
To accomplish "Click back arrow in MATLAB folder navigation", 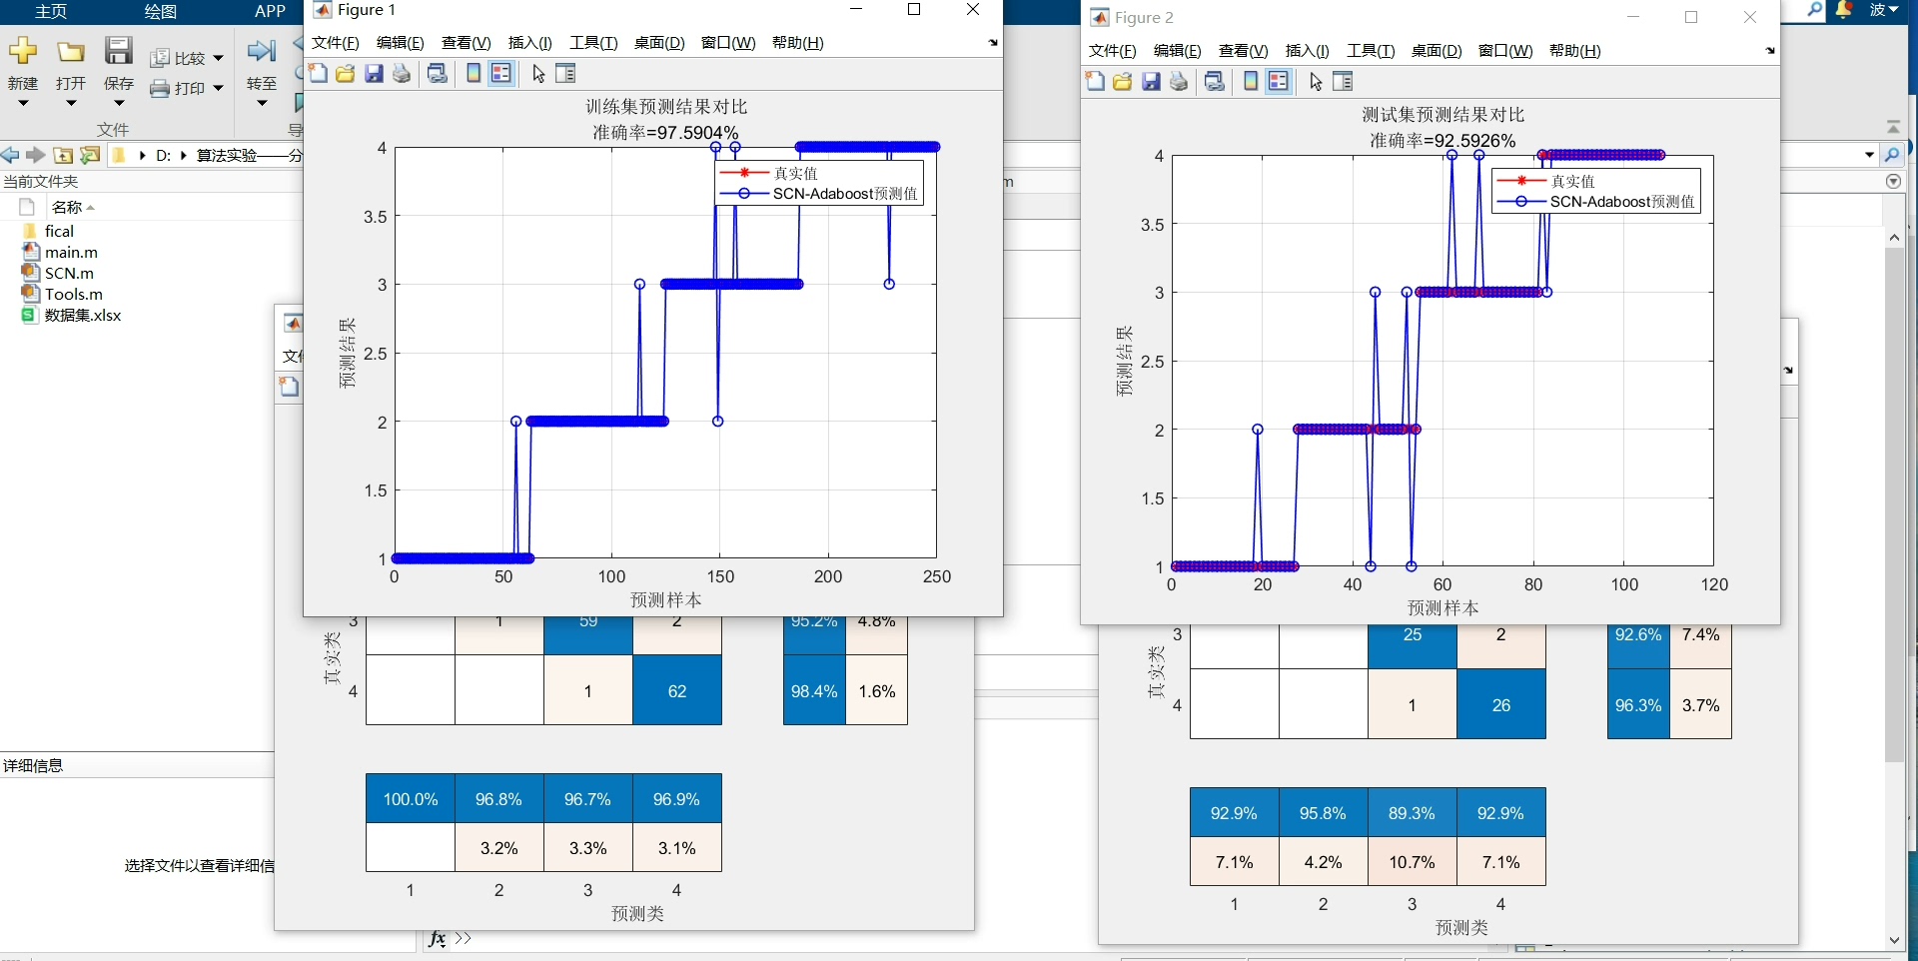I will coord(10,155).
